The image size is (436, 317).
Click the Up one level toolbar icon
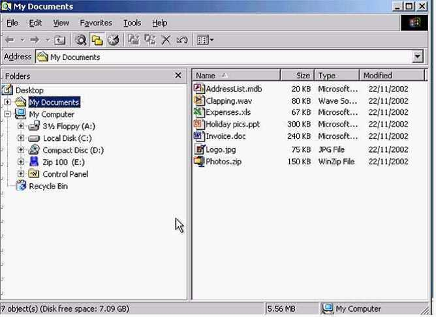click(x=60, y=40)
